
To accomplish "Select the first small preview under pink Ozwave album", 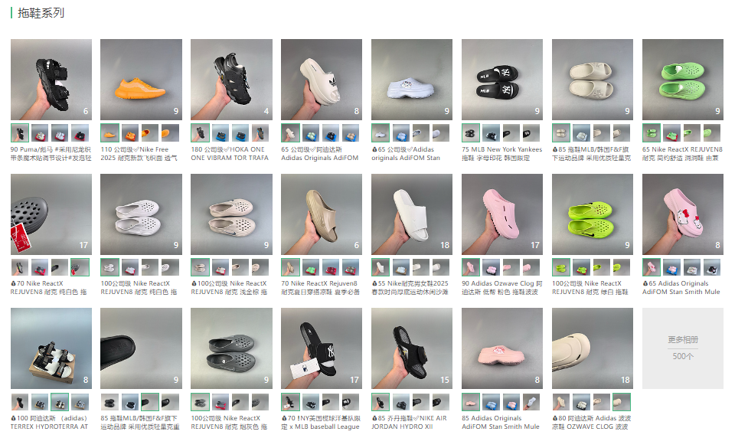I will pos(471,267).
